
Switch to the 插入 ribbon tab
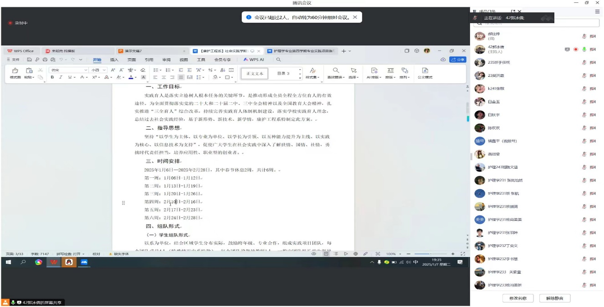[x=114, y=60]
